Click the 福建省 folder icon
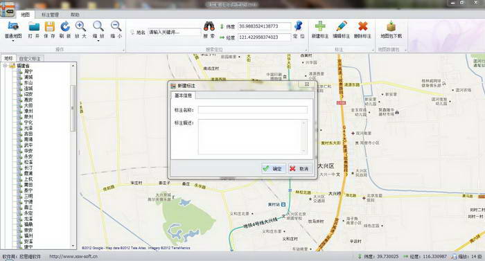This screenshot has height=261, width=485. [12, 66]
